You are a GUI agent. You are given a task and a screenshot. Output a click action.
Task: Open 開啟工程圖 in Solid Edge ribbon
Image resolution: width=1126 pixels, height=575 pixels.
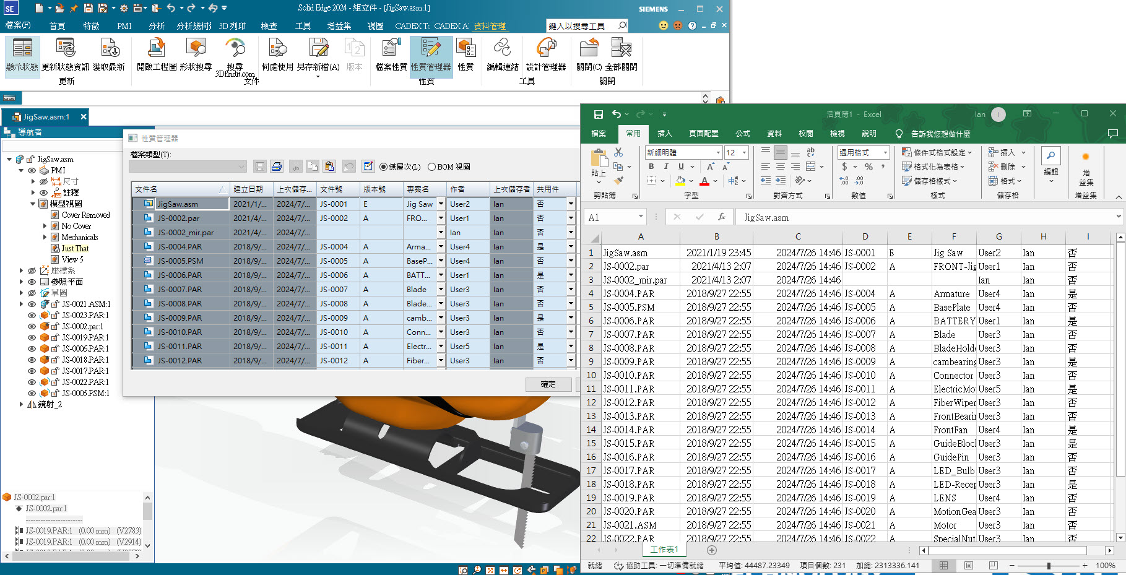point(157,54)
